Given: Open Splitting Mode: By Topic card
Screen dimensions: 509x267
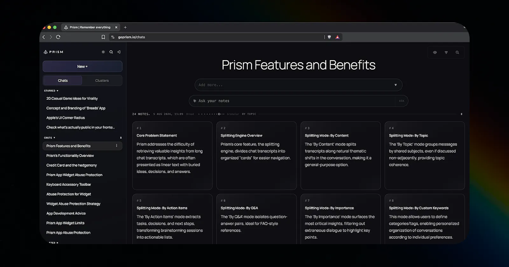Looking at the screenshot, I should [425, 155].
